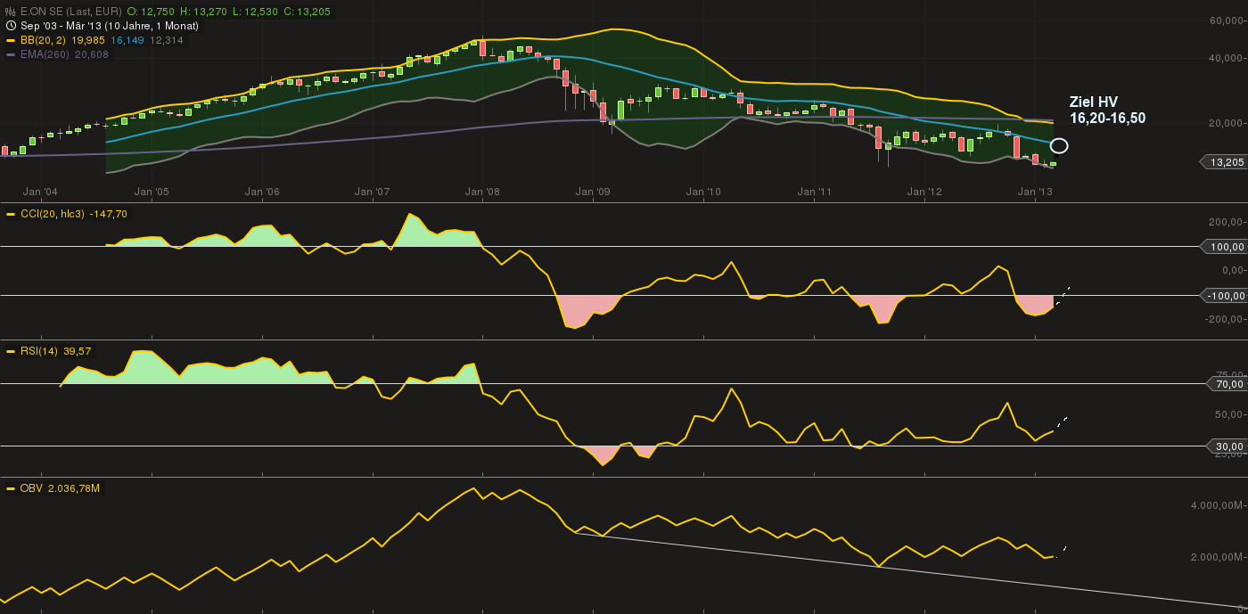Viewport: 1248px width, 614px height.
Task: Click the Jan '08 time axis label
Action: coord(482,192)
